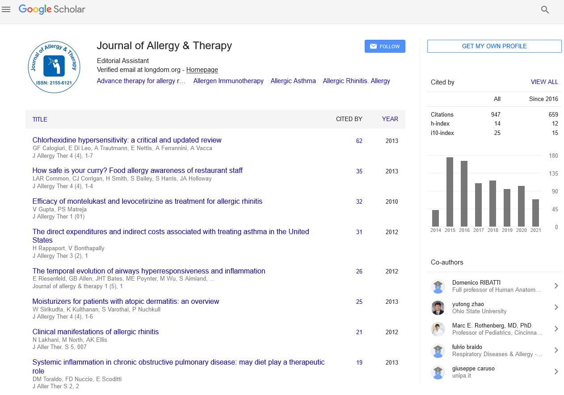Click fulvio braido's avatar icon
The height and width of the screenshot is (395, 564).
click(438, 350)
